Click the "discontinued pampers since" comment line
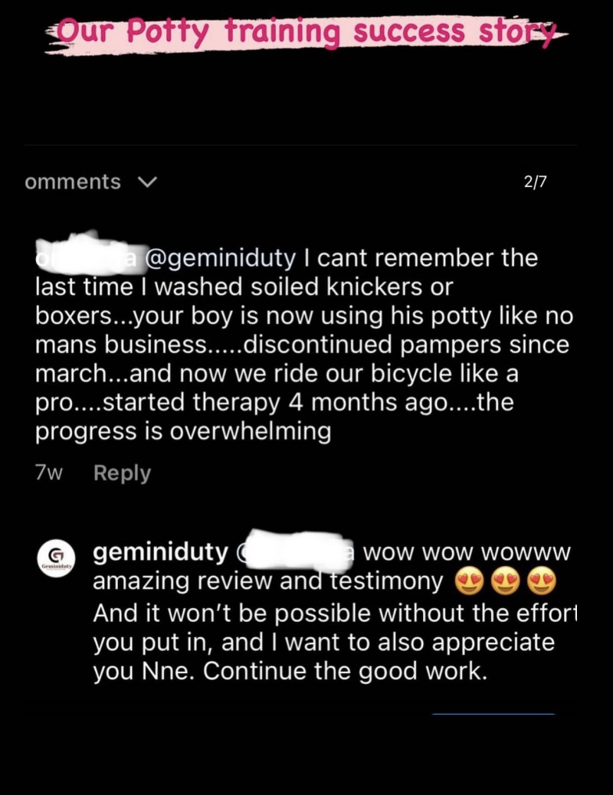The width and height of the screenshot is (613, 795). point(302,345)
